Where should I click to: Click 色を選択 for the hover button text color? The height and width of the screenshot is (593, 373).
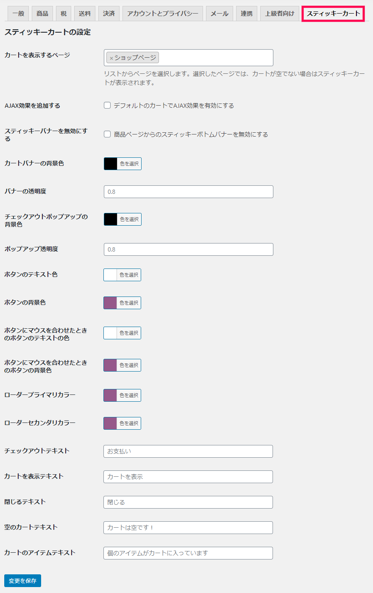pos(129,333)
